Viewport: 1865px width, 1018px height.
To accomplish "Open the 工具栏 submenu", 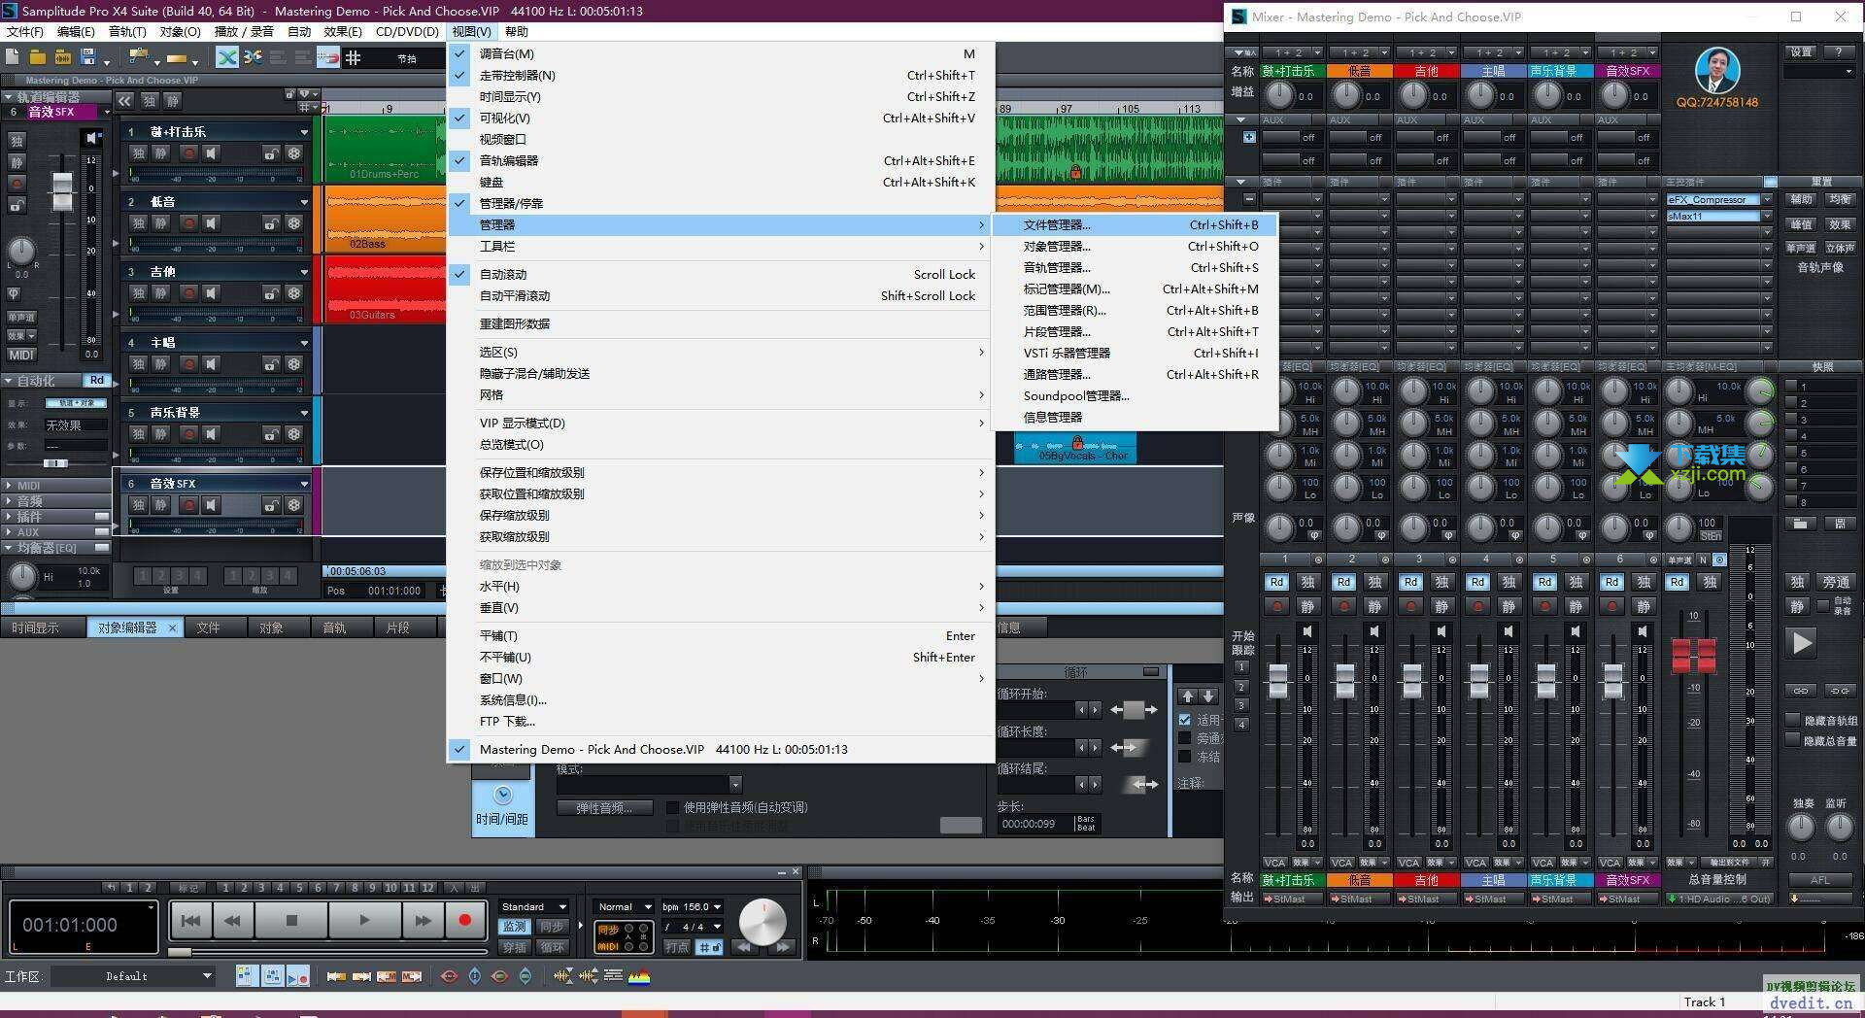I will (x=720, y=246).
